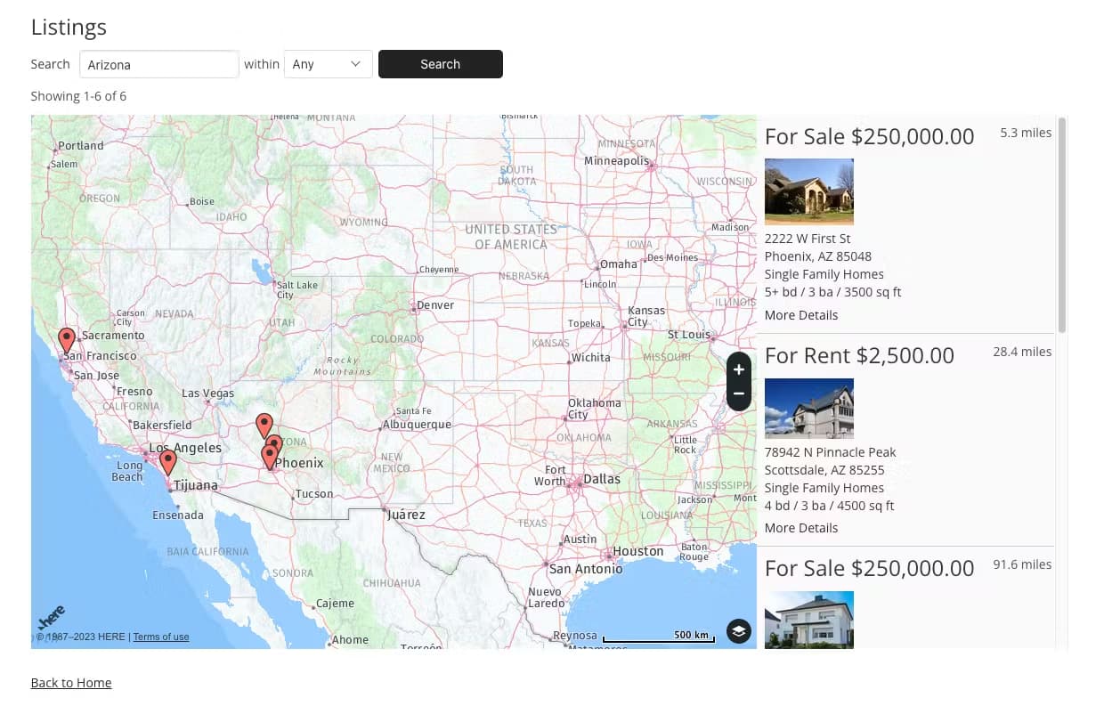View More Details for Scottsdale listing

[x=800, y=528]
